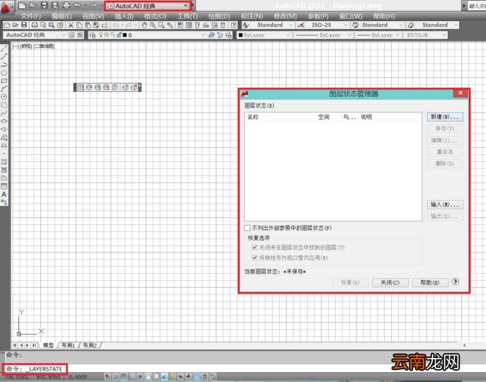This screenshot has width=486, height=382.
Task: Toggle 将特性作为视口替代应用 checkbox
Action: click(x=254, y=257)
